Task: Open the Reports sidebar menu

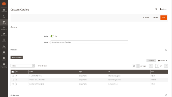Action: [x=4, y=47]
